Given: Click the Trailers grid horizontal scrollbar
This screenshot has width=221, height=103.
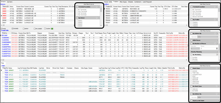Looking at the screenshot, I should pos(147,25).
